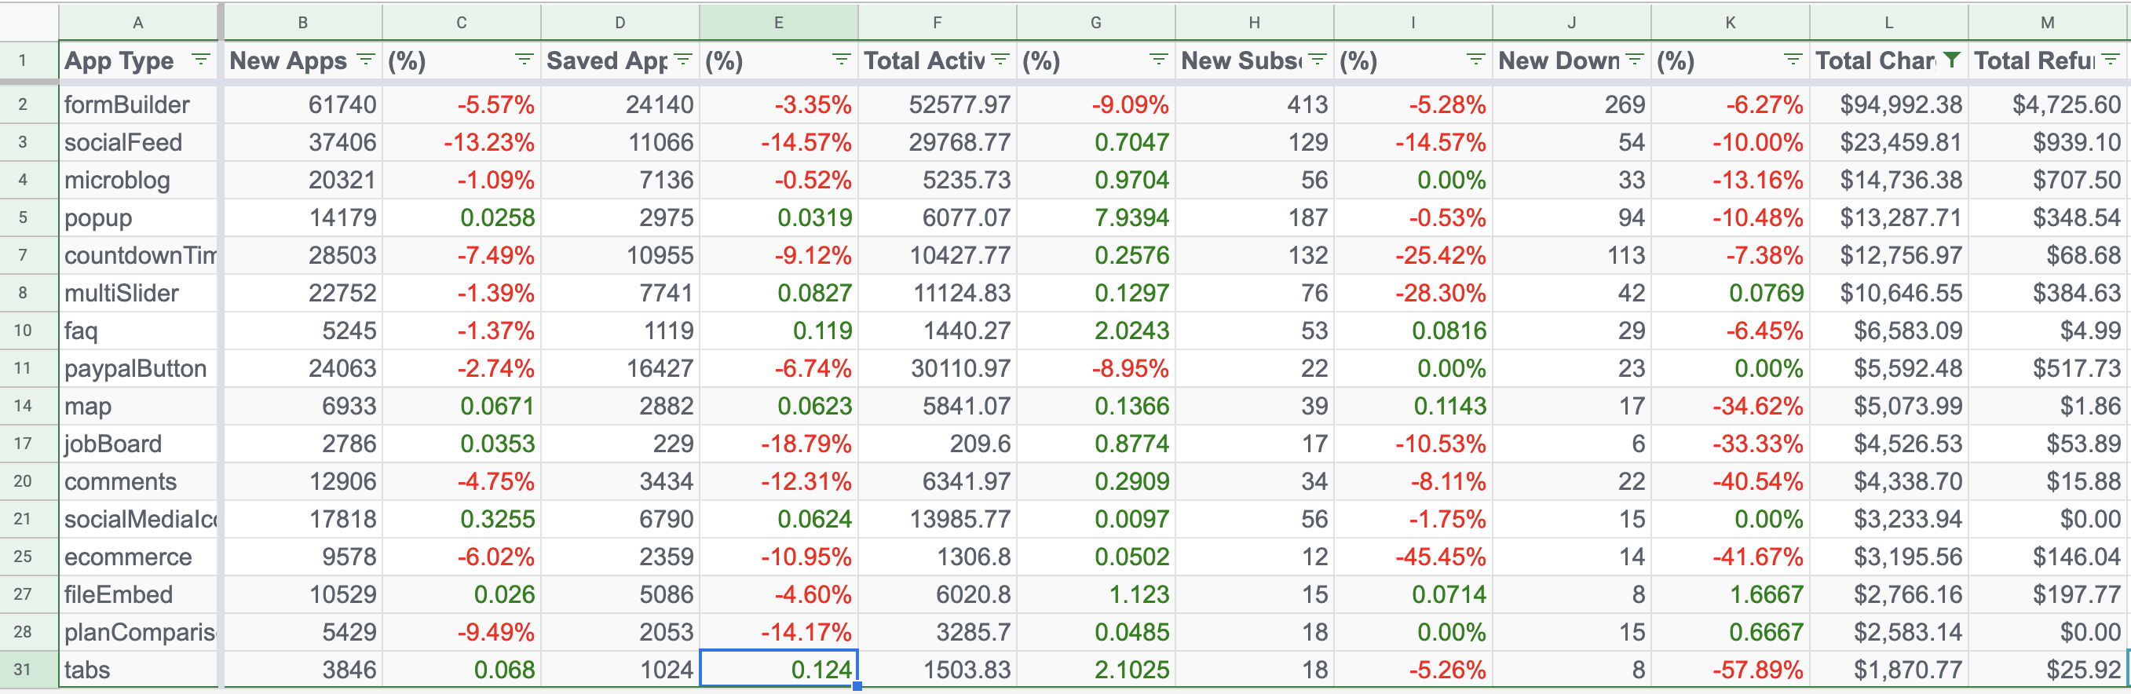This screenshot has height=694, width=2131.
Task: Open filter menu for Total Refunds column
Action: [x=2111, y=60]
